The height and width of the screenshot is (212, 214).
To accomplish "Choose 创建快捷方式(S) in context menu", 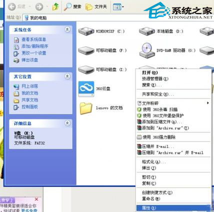I will pyautogui.click(x=173, y=192).
